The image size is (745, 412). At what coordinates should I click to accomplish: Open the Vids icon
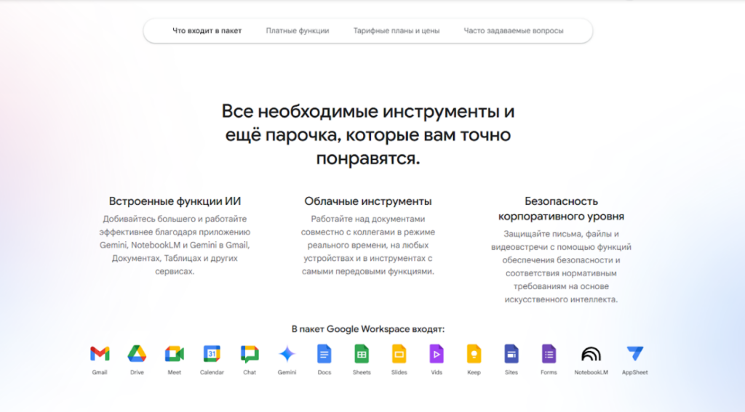437,354
